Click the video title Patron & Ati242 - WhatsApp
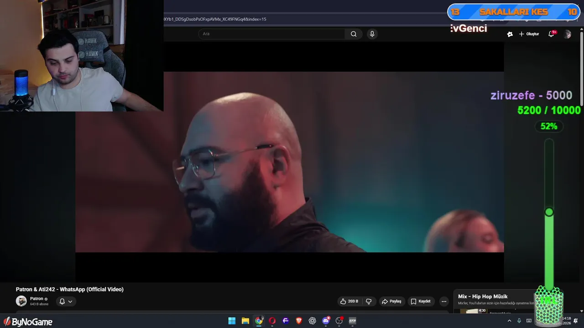The width and height of the screenshot is (584, 328). [x=70, y=289]
